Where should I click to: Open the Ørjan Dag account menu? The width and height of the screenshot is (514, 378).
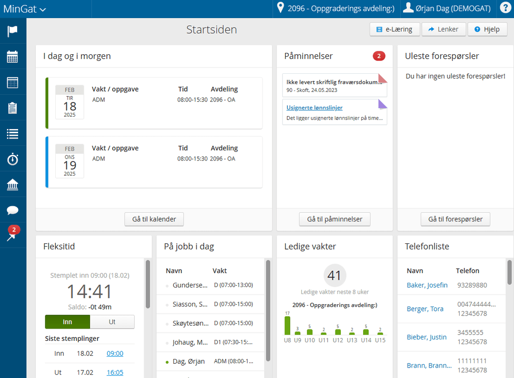[446, 8]
